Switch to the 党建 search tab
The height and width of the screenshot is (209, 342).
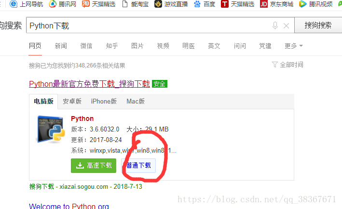pyautogui.click(x=265, y=46)
